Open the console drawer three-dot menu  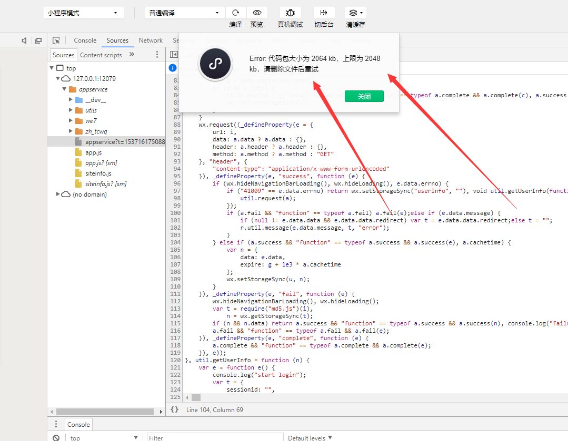tap(56, 424)
